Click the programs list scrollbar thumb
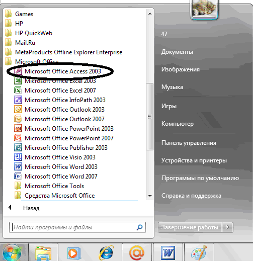 149,117
